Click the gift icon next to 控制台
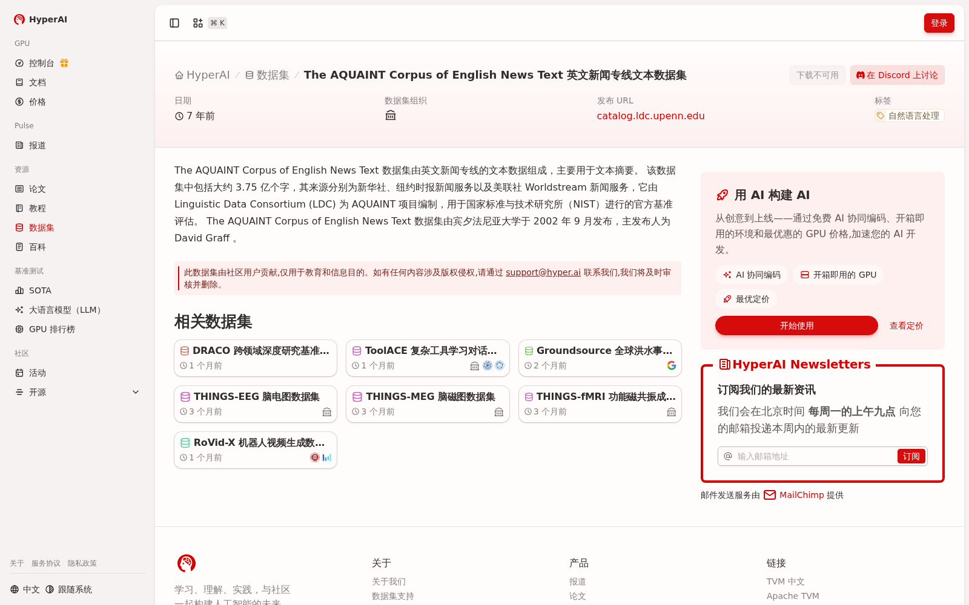969x605 pixels. pyautogui.click(x=64, y=63)
